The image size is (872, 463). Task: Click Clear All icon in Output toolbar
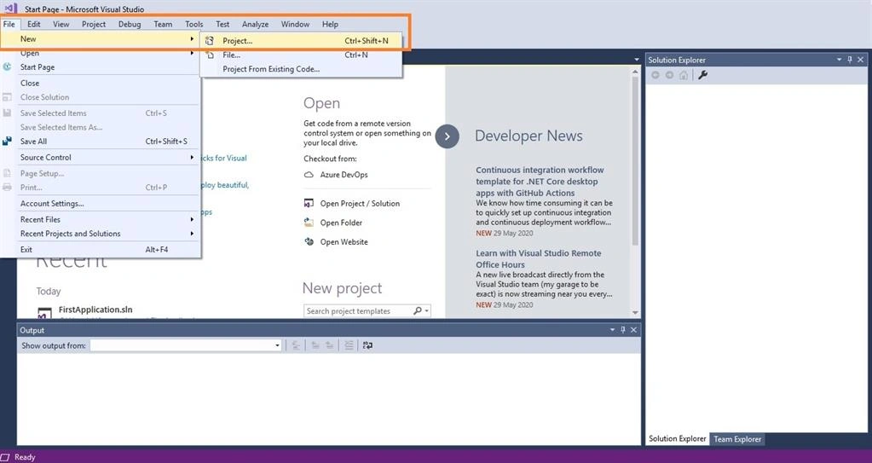pos(349,345)
